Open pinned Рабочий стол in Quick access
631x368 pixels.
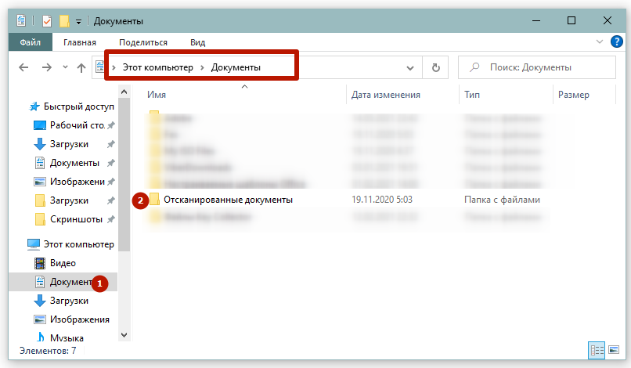click(x=77, y=125)
